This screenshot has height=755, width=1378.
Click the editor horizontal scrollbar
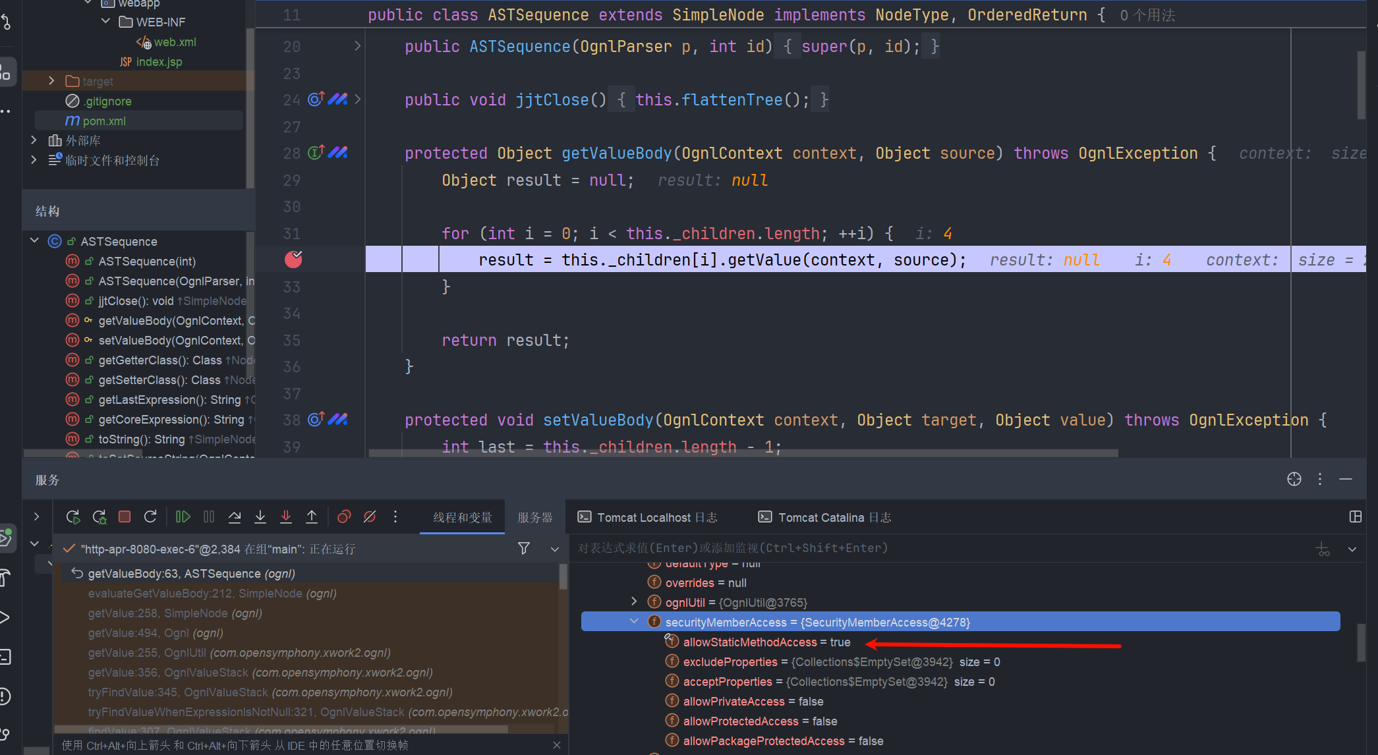point(743,453)
